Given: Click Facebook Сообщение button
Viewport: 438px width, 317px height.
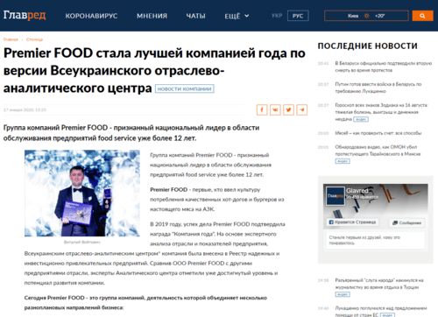Looking at the screenshot, I should pos(406,223).
